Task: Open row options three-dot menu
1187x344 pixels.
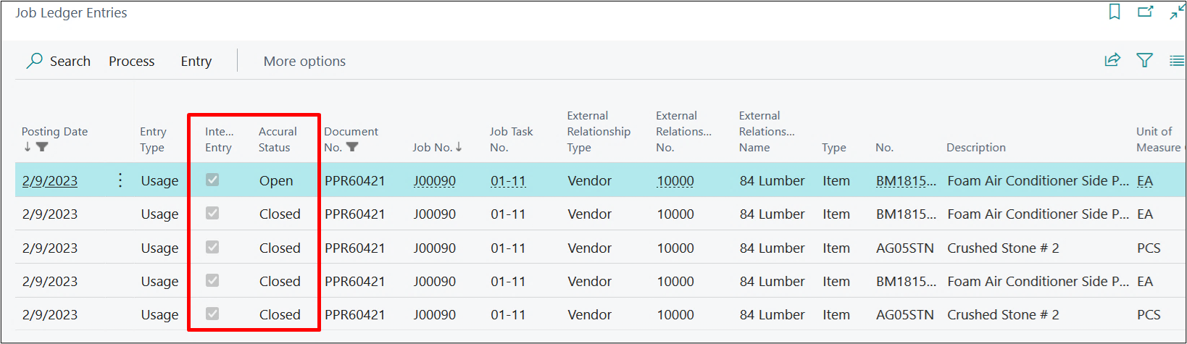Action: pyautogui.click(x=120, y=180)
